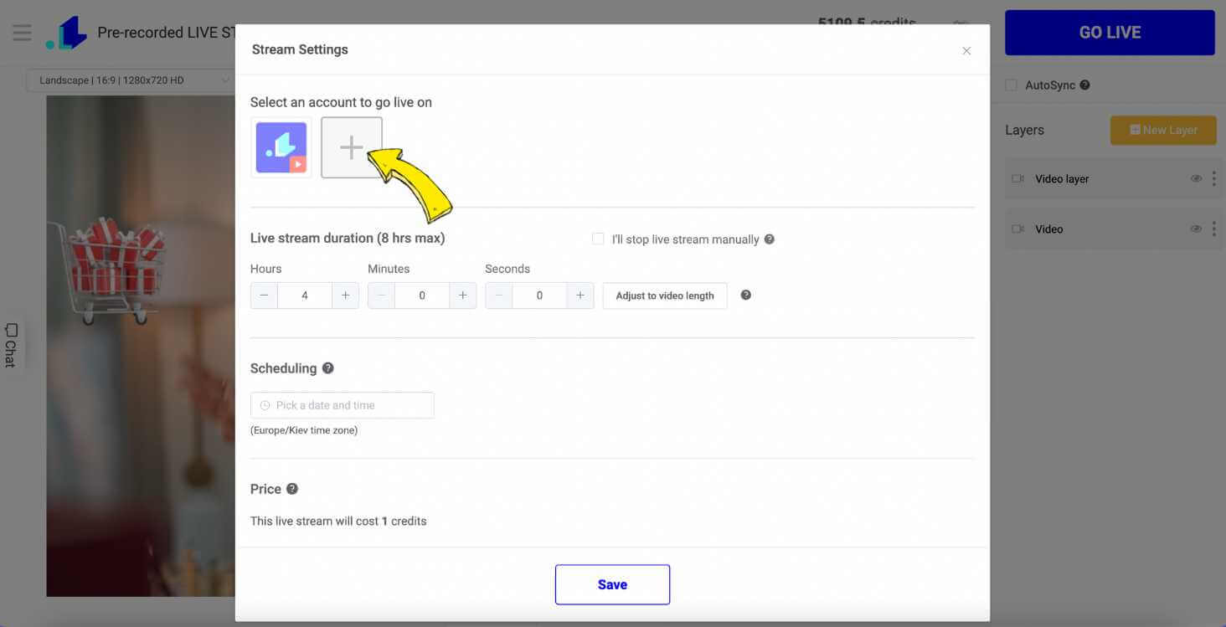Toggle the AutoSync checkbox
The image size is (1226, 627).
click(1011, 85)
